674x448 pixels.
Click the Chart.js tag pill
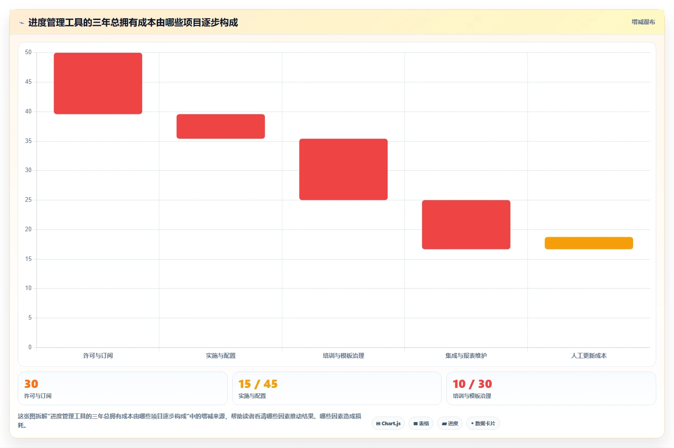[388, 423]
